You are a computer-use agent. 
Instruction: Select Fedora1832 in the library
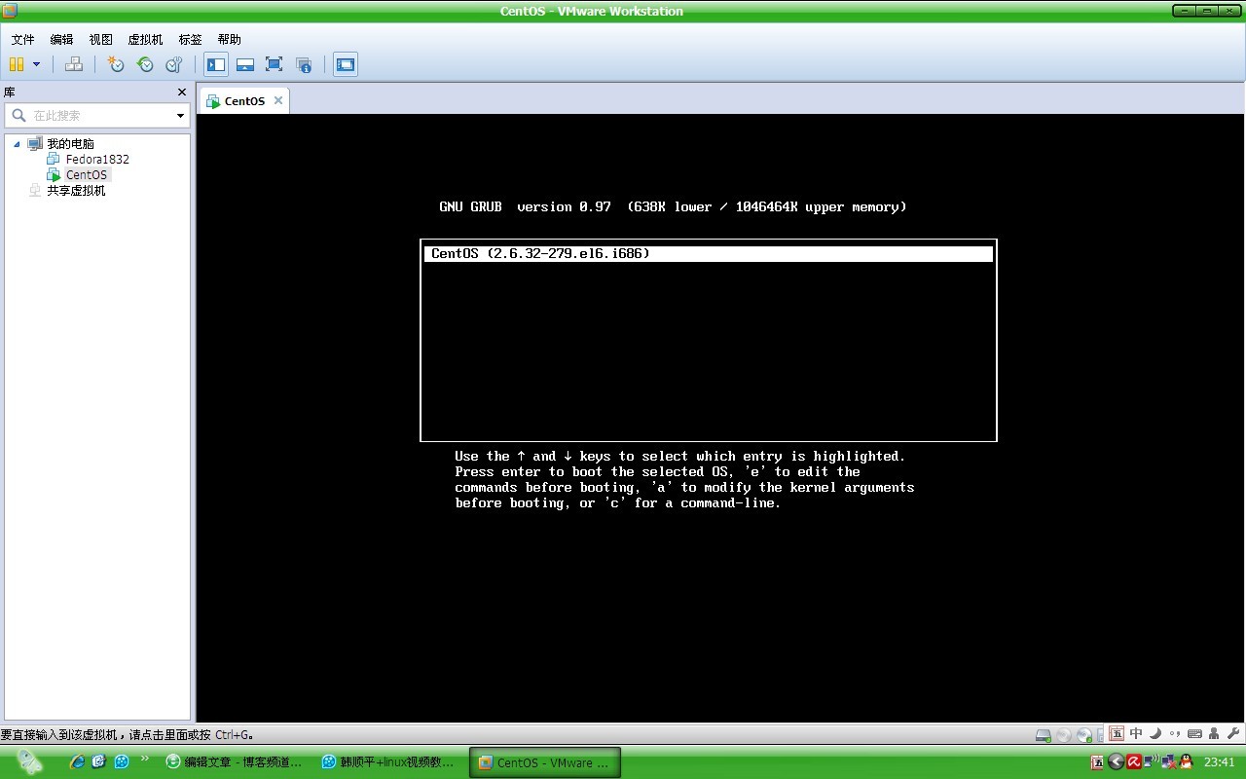pos(96,159)
